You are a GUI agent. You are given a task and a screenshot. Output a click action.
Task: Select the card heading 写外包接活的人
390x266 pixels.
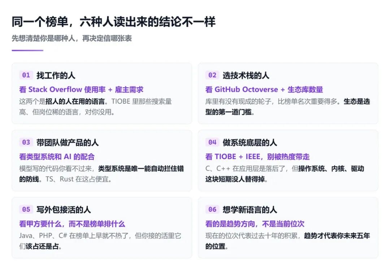64,210
